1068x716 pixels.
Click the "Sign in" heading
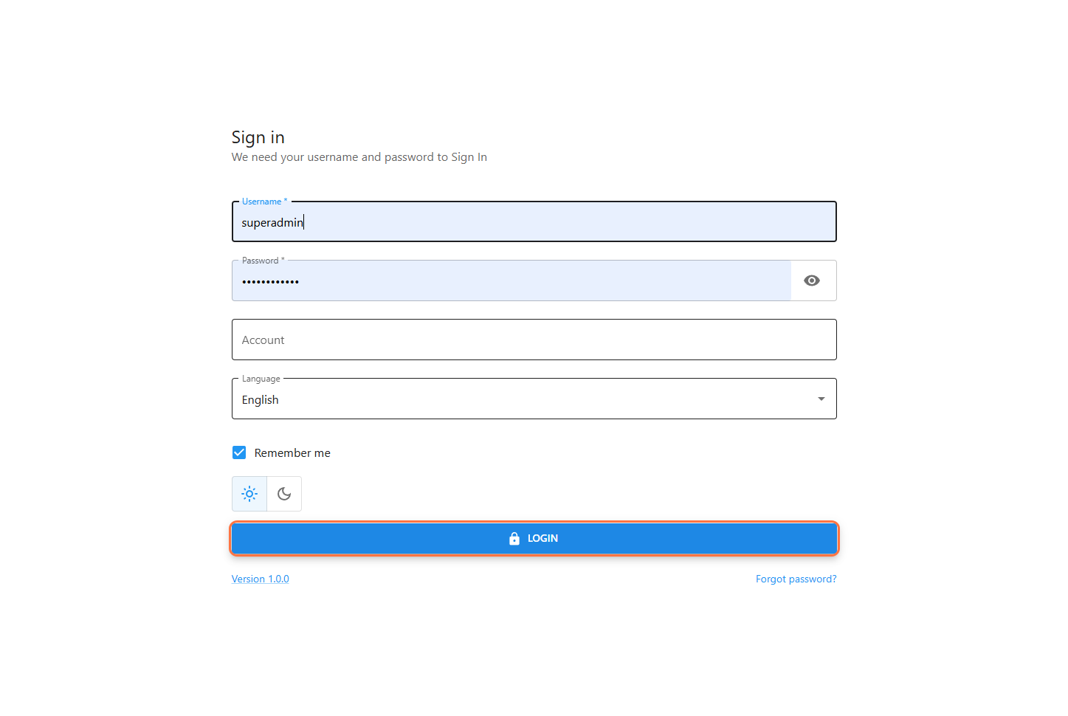click(258, 138)
